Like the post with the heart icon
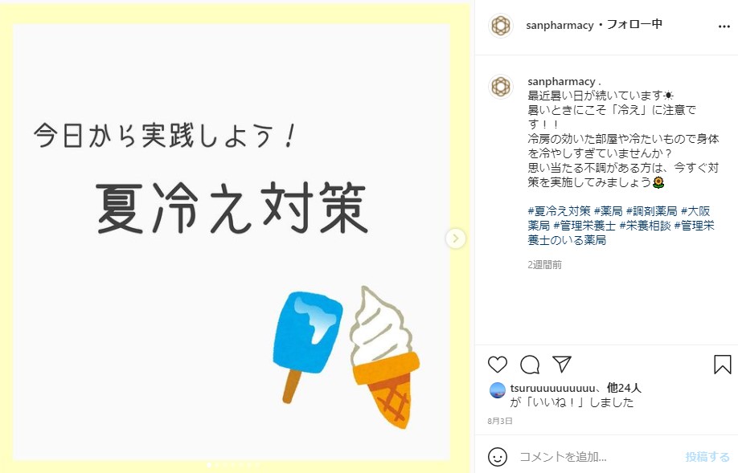The height and width of the screenshot is (473, 738). click(498, 365)
